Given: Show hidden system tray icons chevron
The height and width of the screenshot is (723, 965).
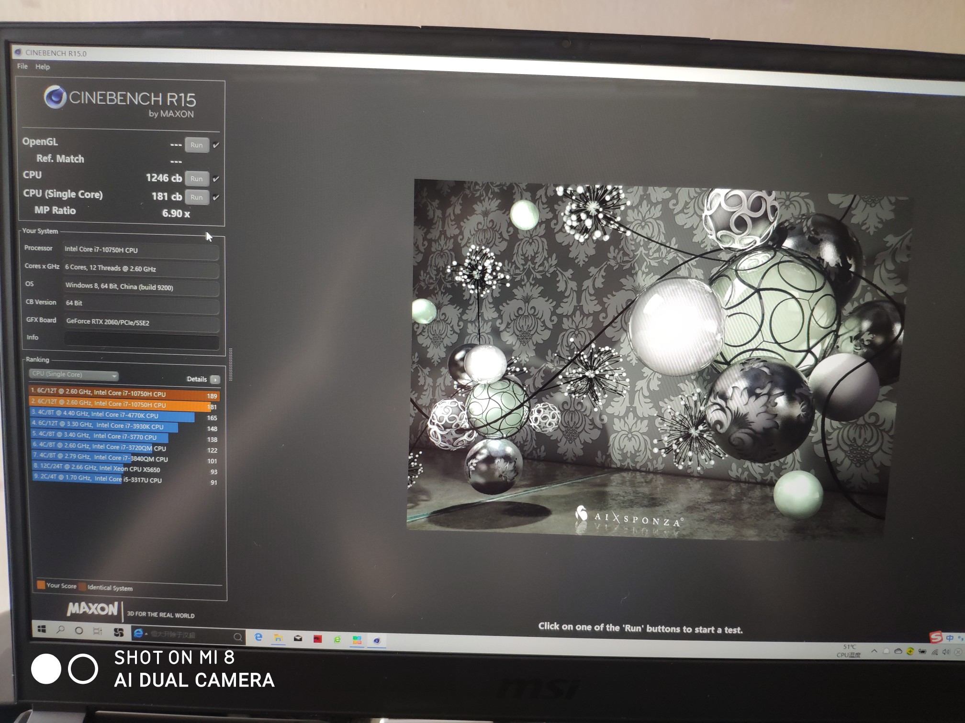Looking at the screenshot, I should (x=874, y=651).
